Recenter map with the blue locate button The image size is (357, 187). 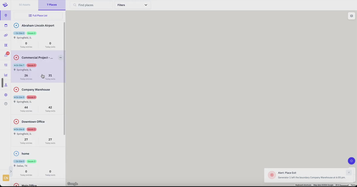pyautogui.click(x=351, y=161)
